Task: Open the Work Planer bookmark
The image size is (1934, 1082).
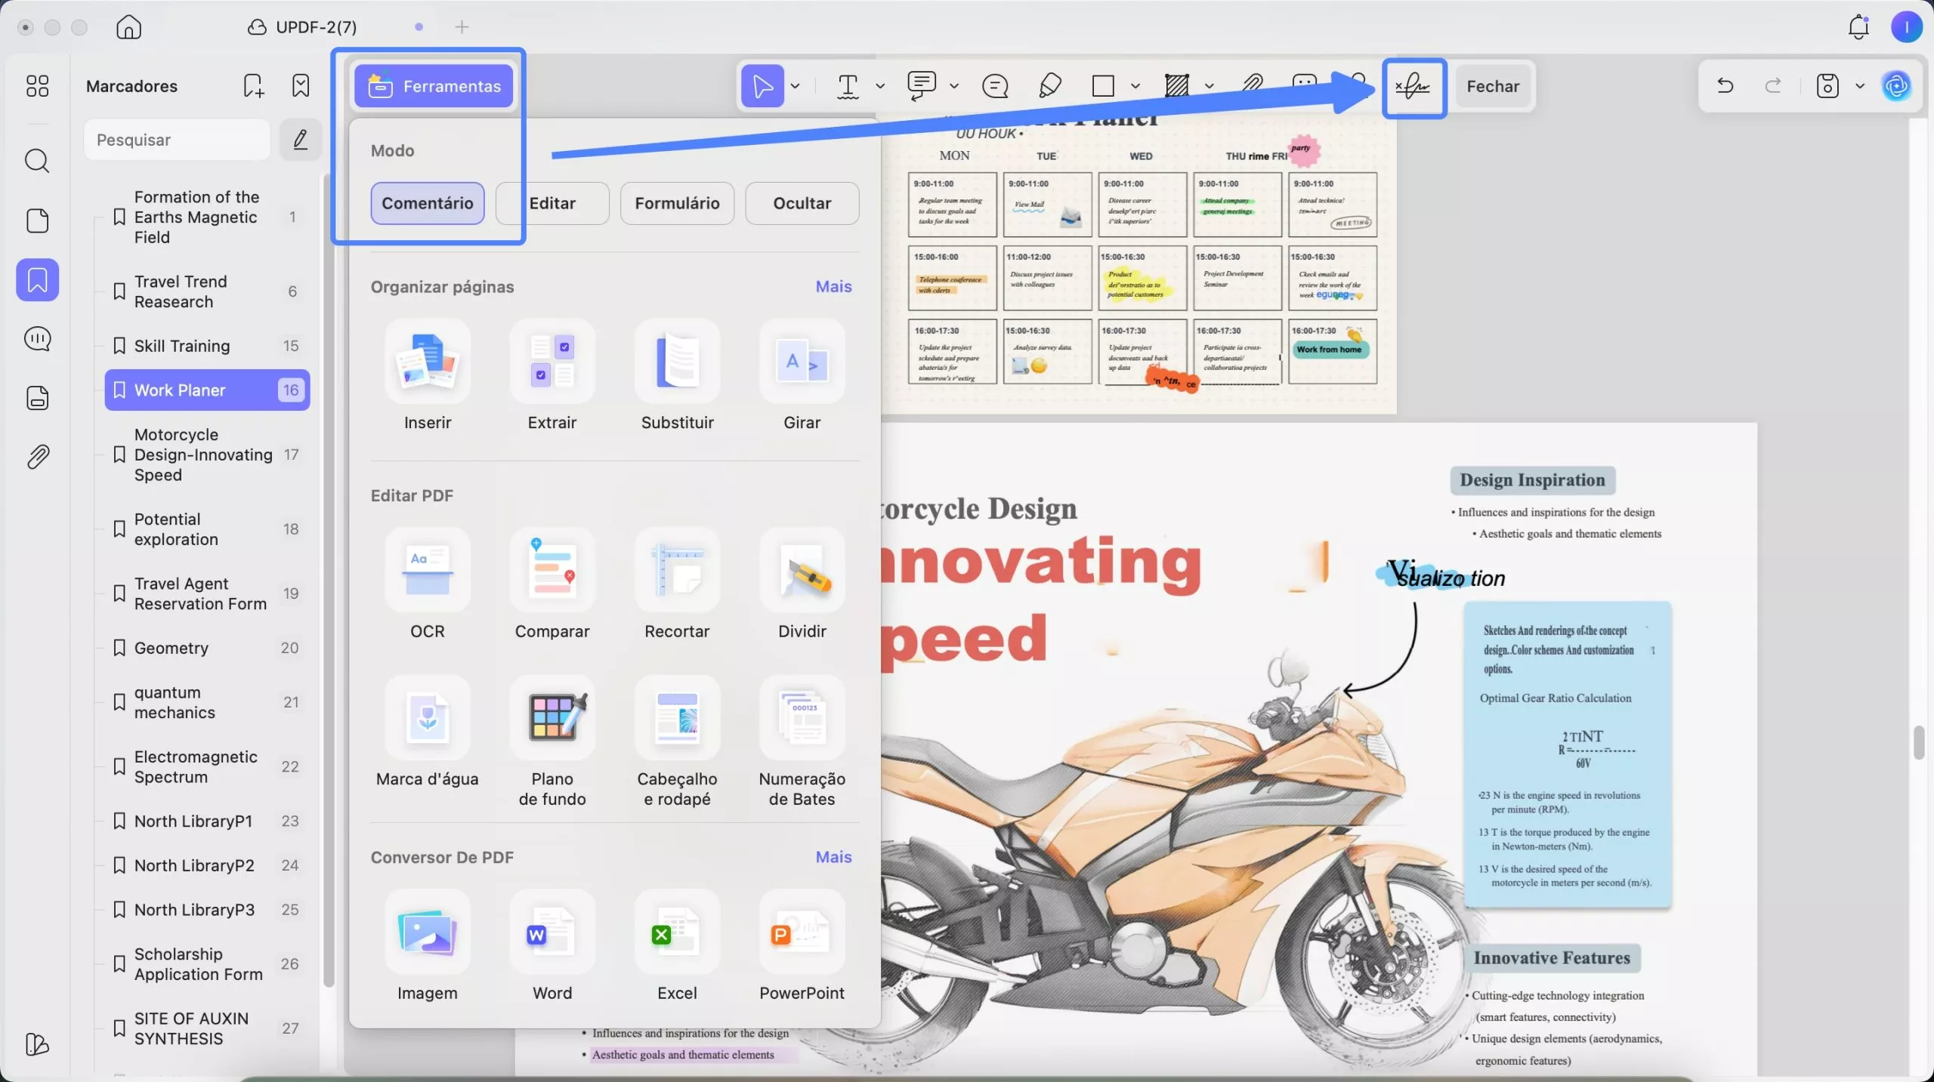Action: click(207, 390)
